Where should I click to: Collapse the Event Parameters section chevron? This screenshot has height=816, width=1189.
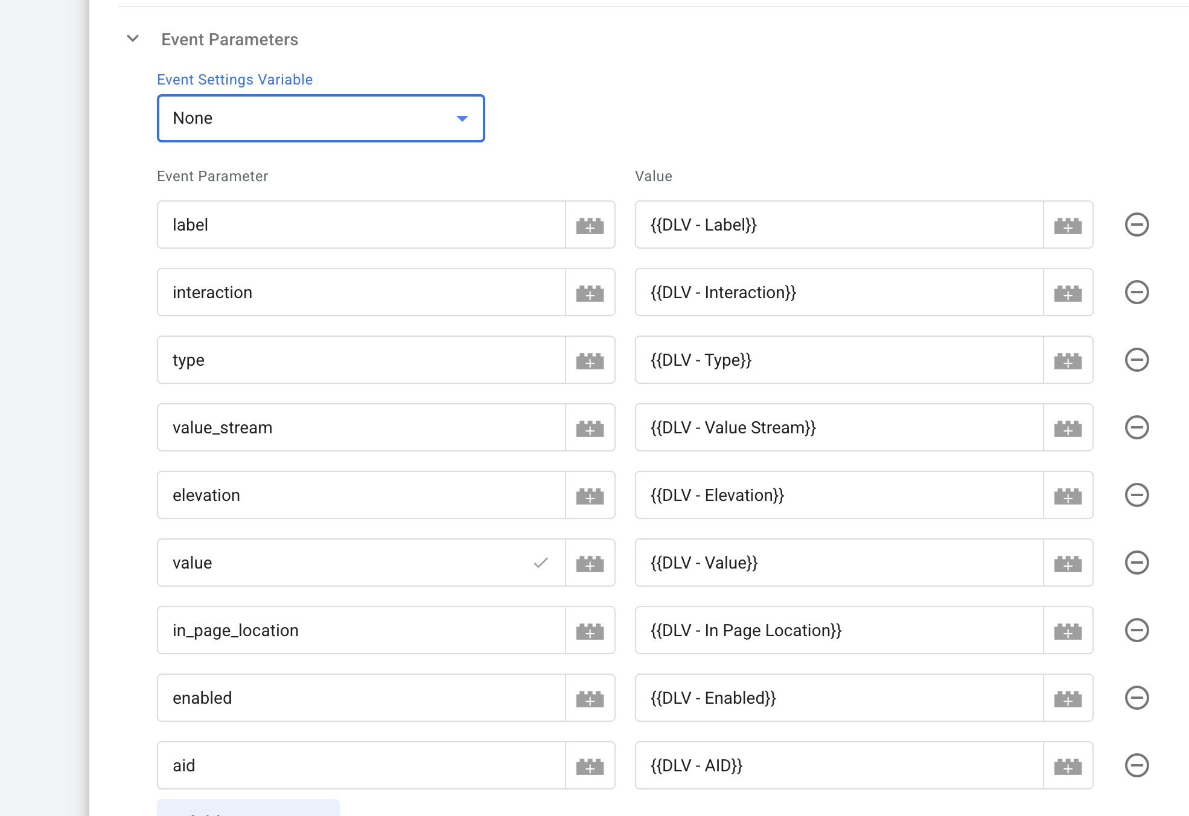pos(133,39)
